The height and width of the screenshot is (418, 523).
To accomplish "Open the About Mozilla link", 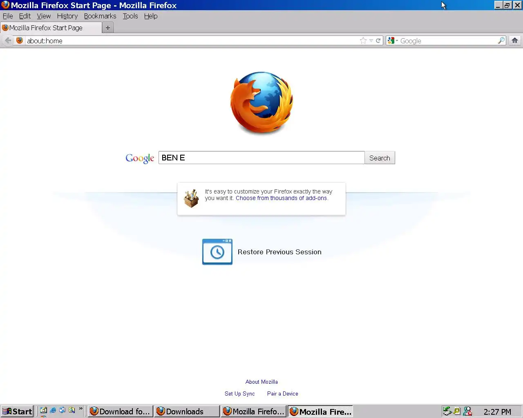I will click(261, 382).
